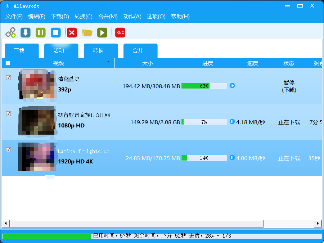The image size is (324, 243).
Task: Sort by the 速度 column header
Action: coord(253,63)
